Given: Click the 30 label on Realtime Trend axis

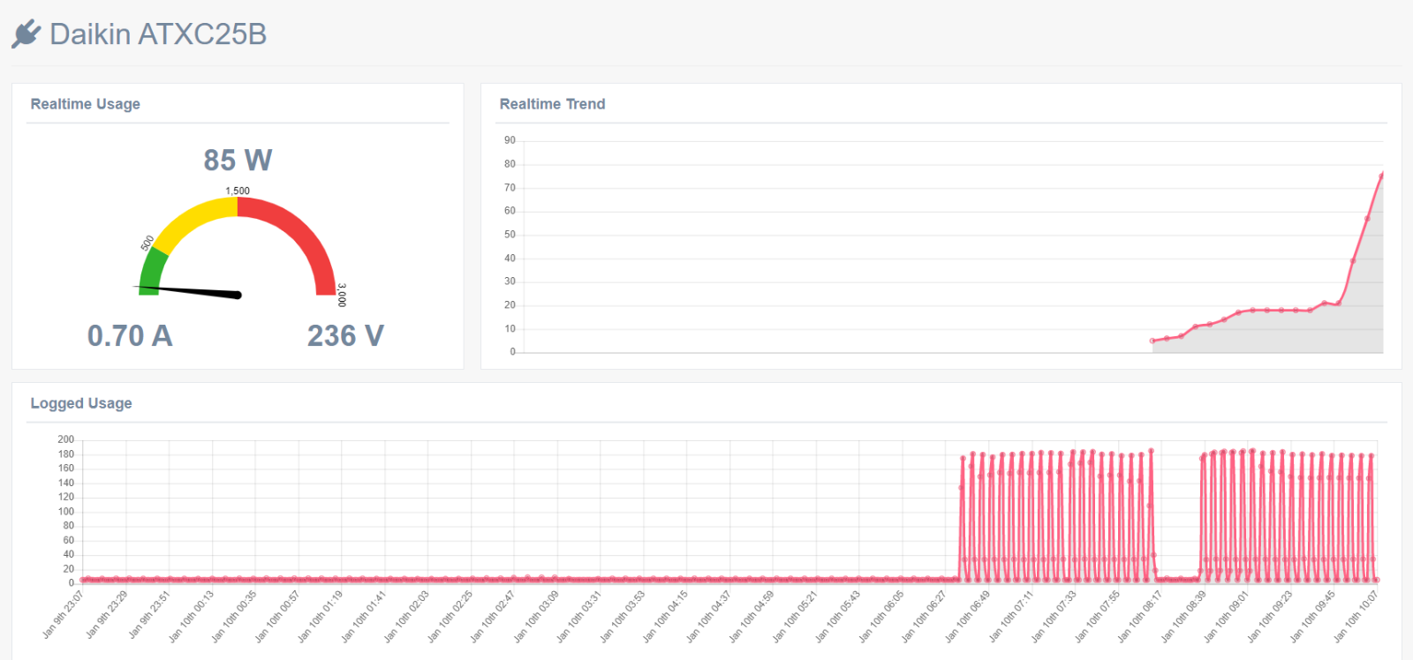Looking at the screenshot, I should pyautogui.click(x=510, y=281).
